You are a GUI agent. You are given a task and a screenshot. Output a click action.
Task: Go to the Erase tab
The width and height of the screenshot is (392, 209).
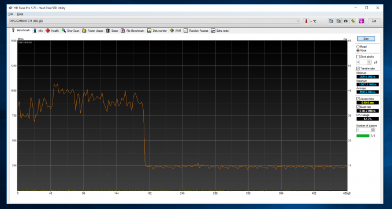tap(112, 31)
